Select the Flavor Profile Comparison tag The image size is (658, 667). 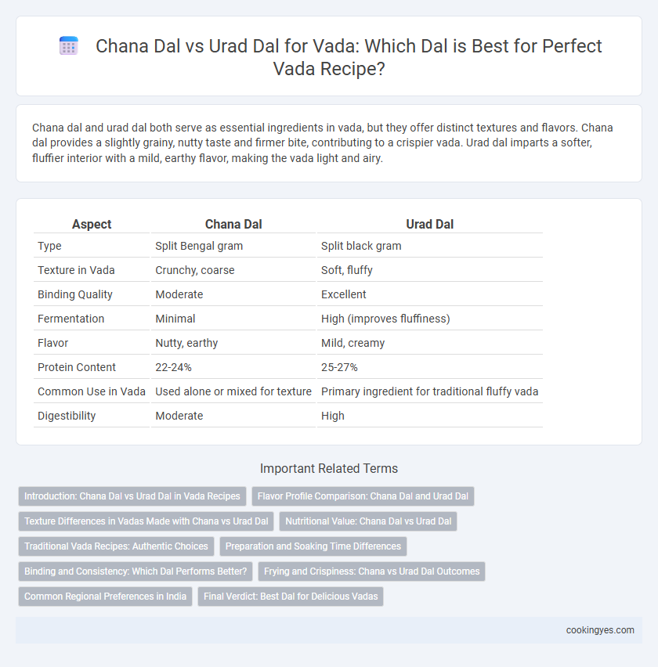[363, 496]
